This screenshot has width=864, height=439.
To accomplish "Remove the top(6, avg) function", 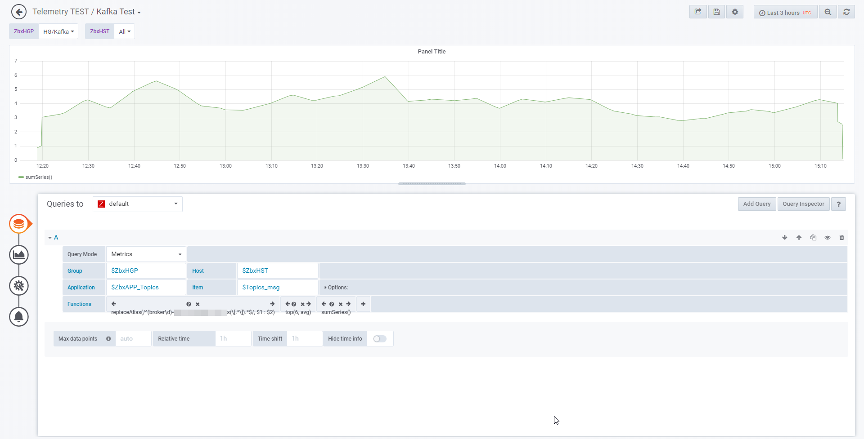I will point(303,304).
